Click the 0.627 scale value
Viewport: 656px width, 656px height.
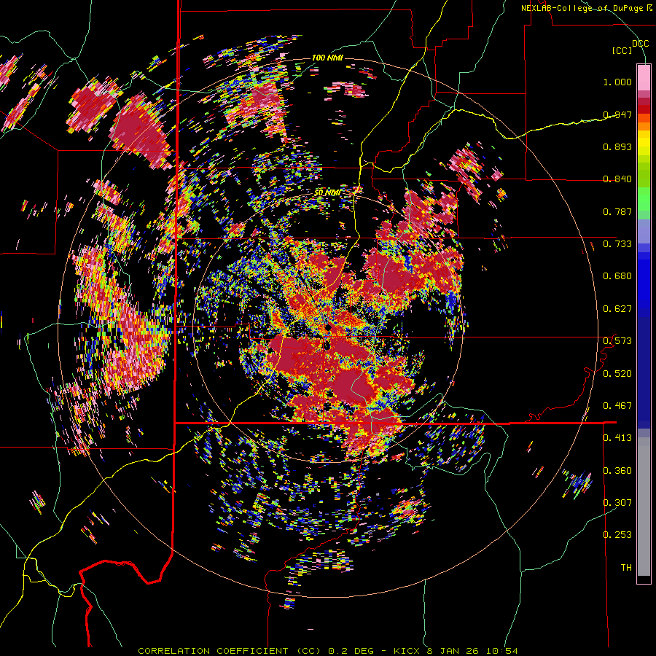coord(617,309)
